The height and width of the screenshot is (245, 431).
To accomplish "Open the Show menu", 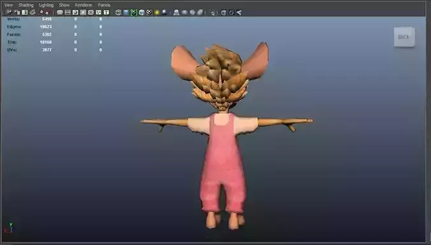I will [x=64, y=5].
